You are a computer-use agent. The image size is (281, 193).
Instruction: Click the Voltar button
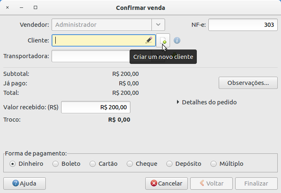(x=211, y=184)
